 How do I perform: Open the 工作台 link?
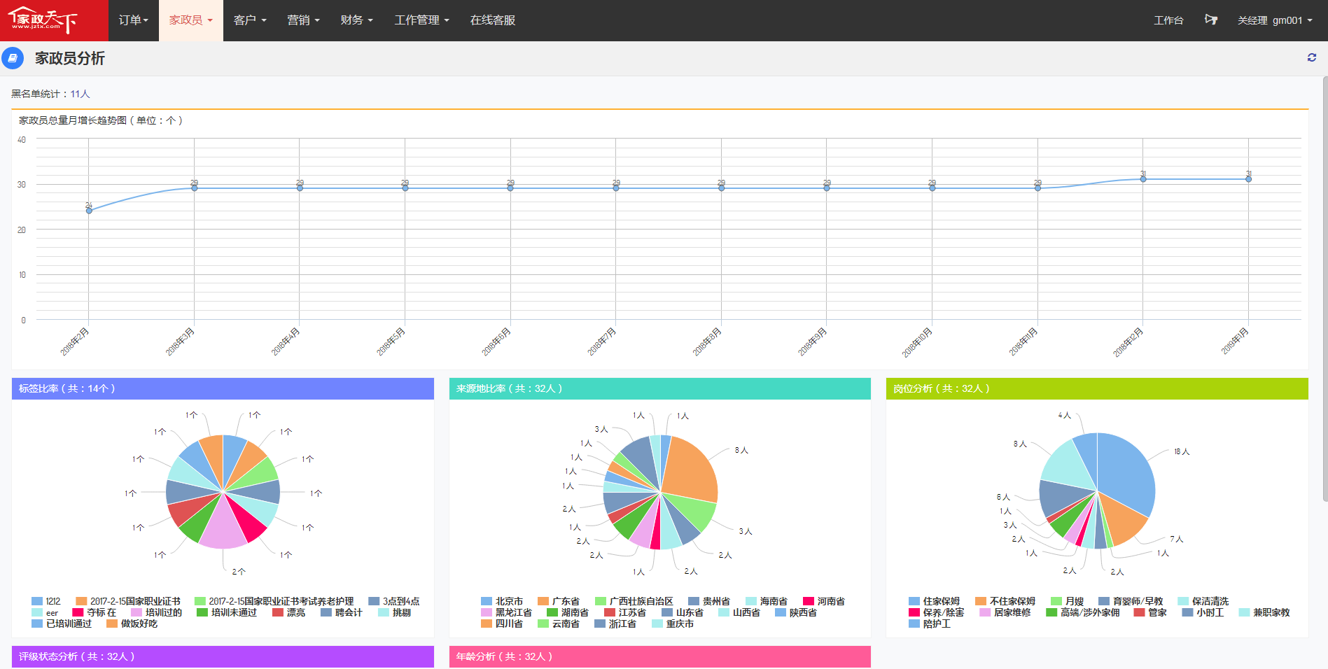tap(1168, 20)
